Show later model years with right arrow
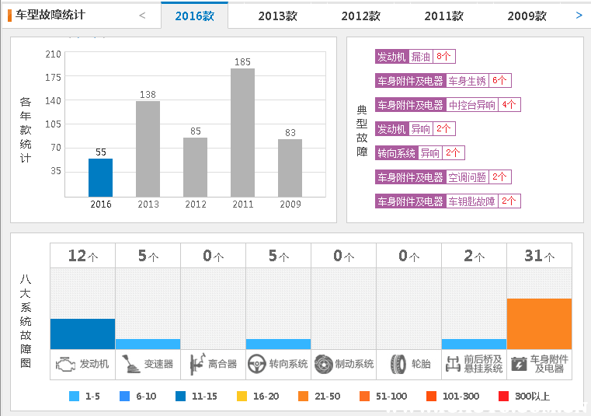 pyautogui.click(x=579, y=15)
